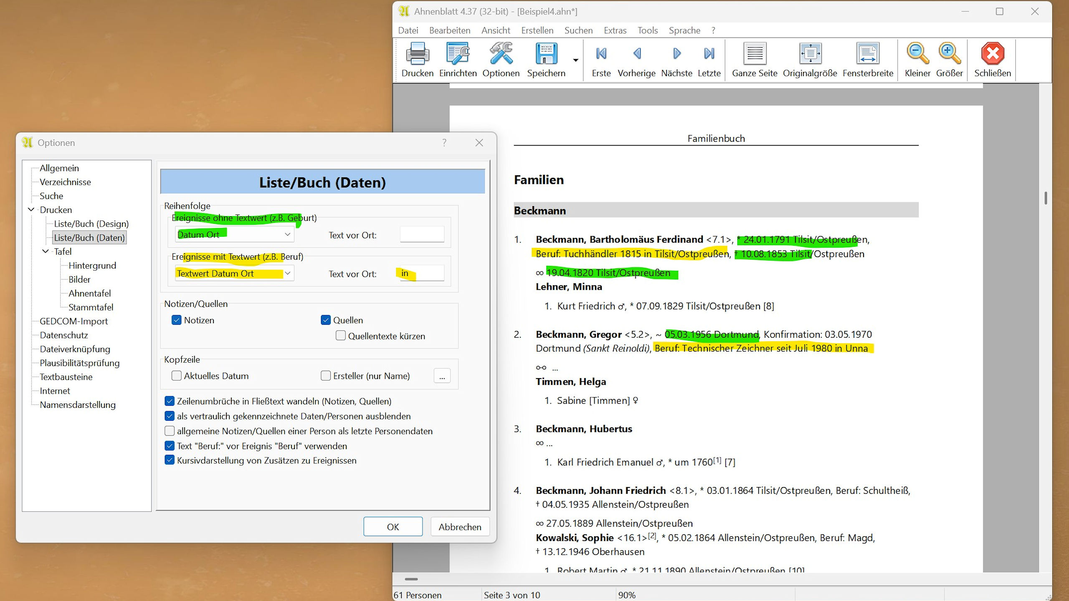Click the OK button

(393, 527)
